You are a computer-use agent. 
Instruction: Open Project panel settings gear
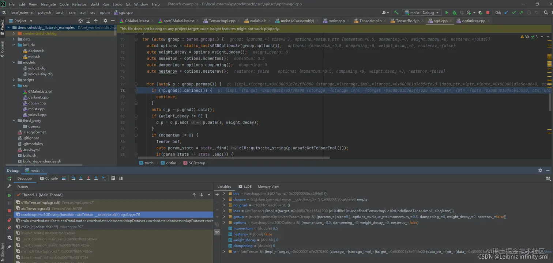[x=105, y=21]
